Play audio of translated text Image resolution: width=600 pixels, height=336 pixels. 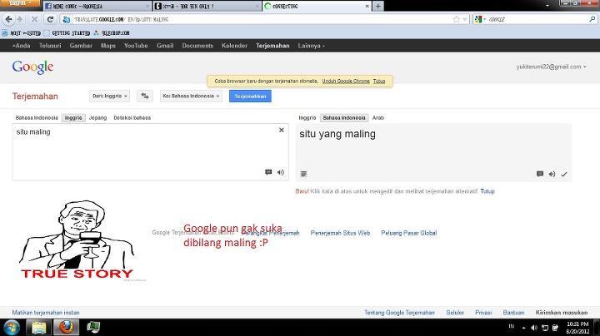coord(552,174)
